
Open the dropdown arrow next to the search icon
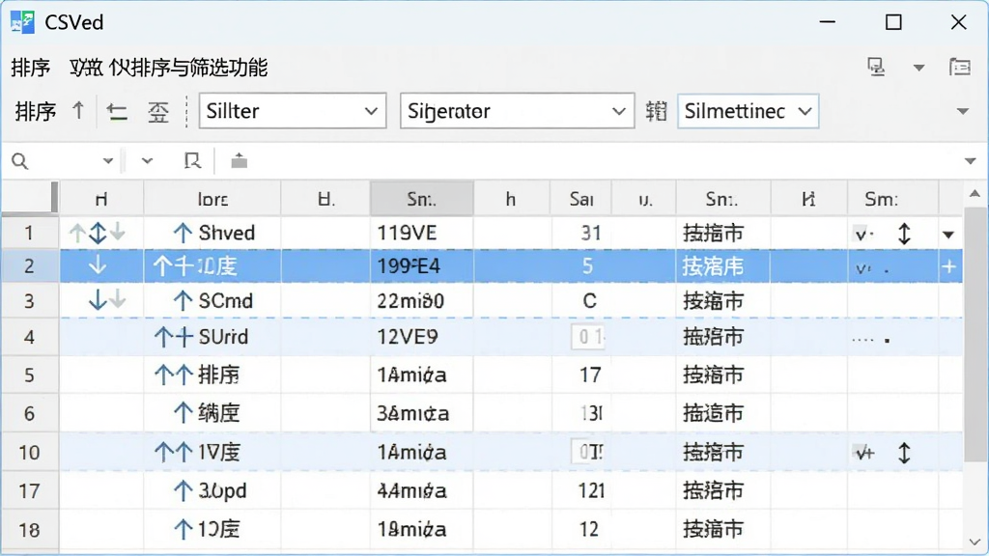[x=108, y=161]
